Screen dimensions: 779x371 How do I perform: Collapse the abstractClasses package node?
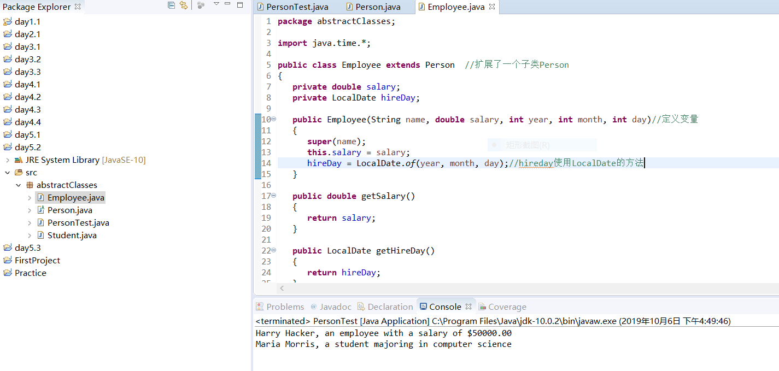[x=19, y=185]
